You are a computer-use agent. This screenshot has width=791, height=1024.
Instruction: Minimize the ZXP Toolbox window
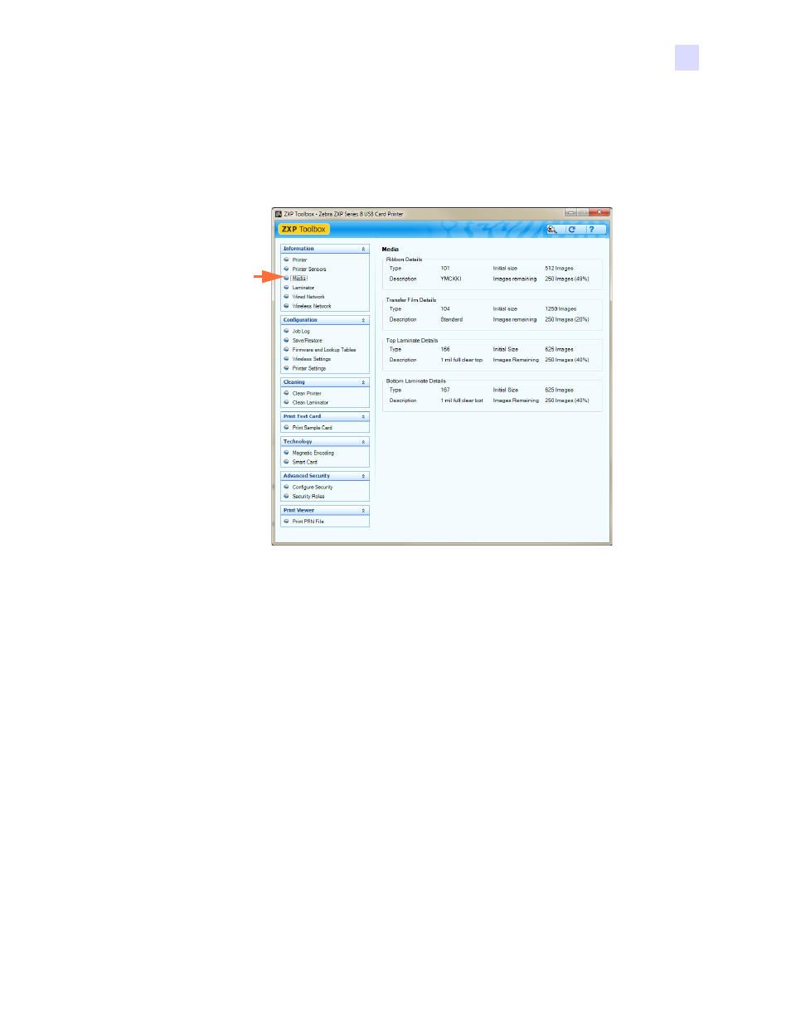(571, 212)
